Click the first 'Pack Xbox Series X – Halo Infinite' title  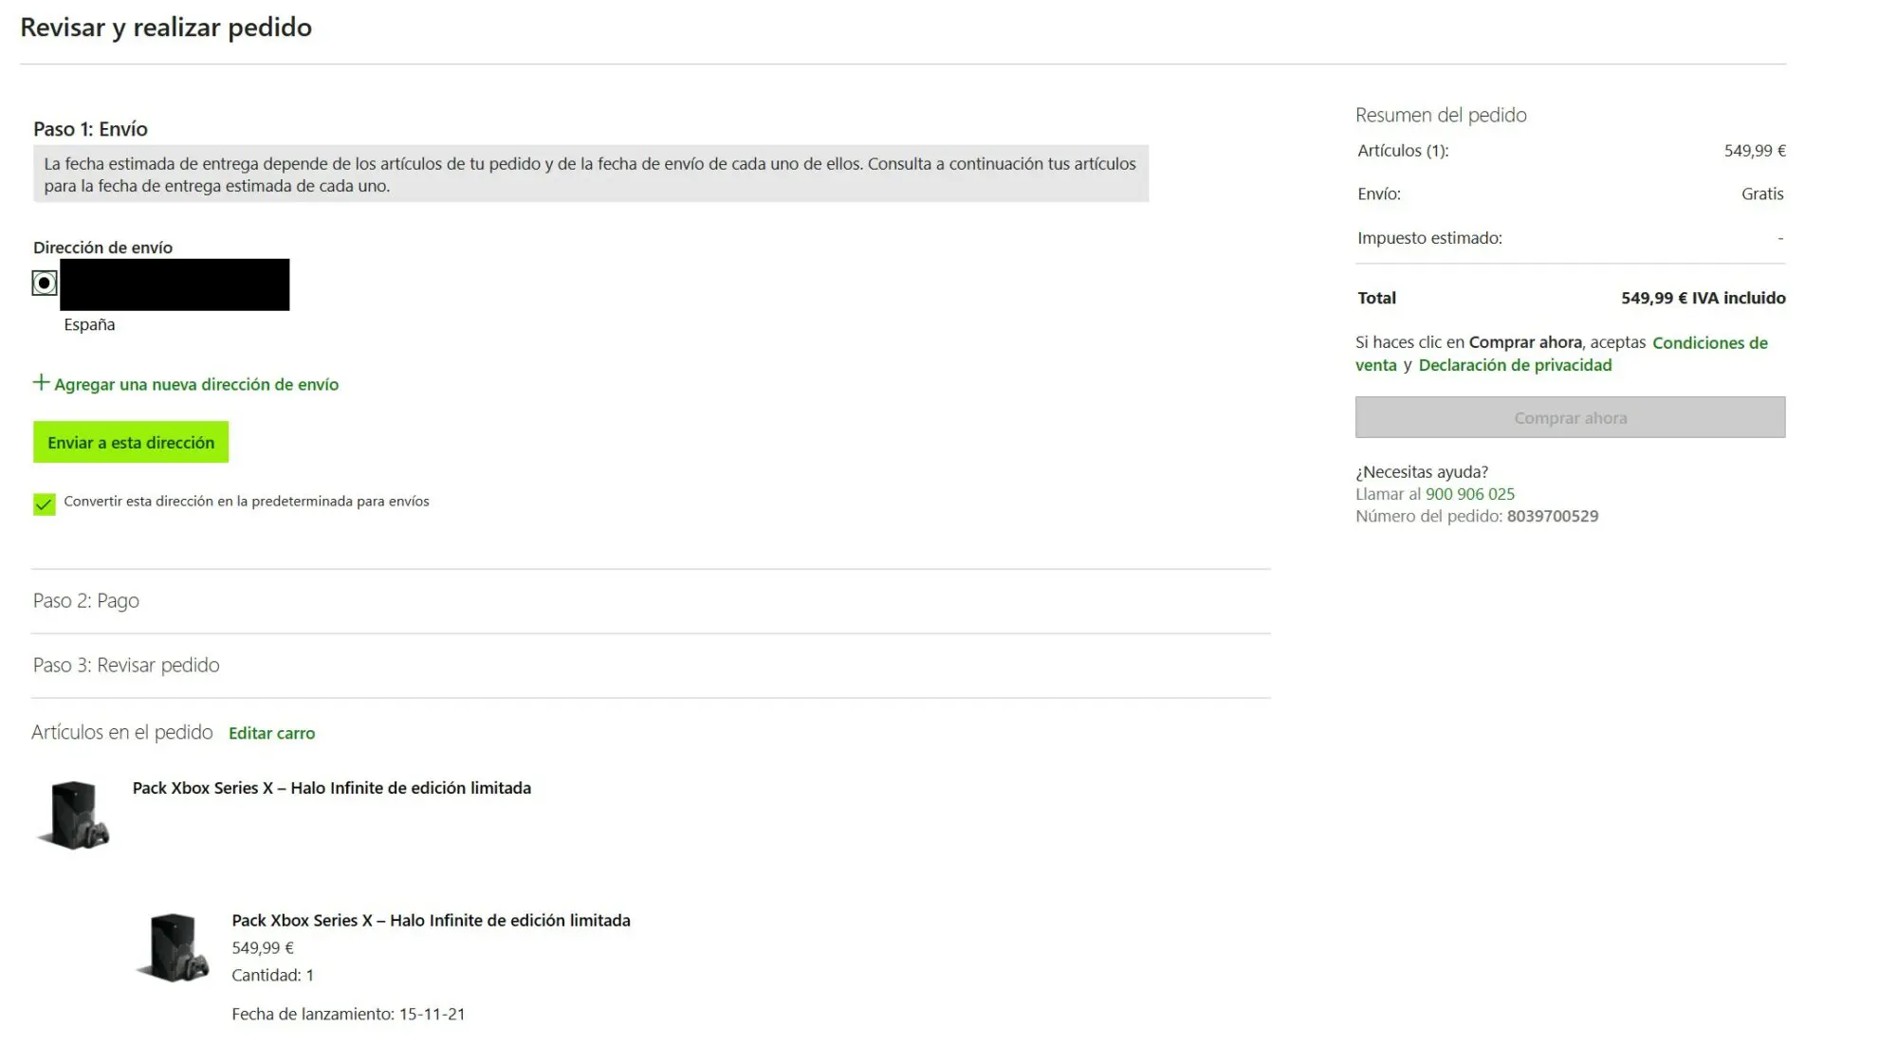tap(332, 788)
